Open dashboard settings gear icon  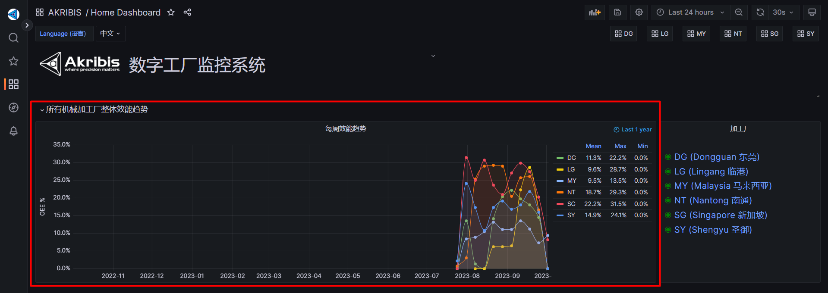tap(639, 12)
